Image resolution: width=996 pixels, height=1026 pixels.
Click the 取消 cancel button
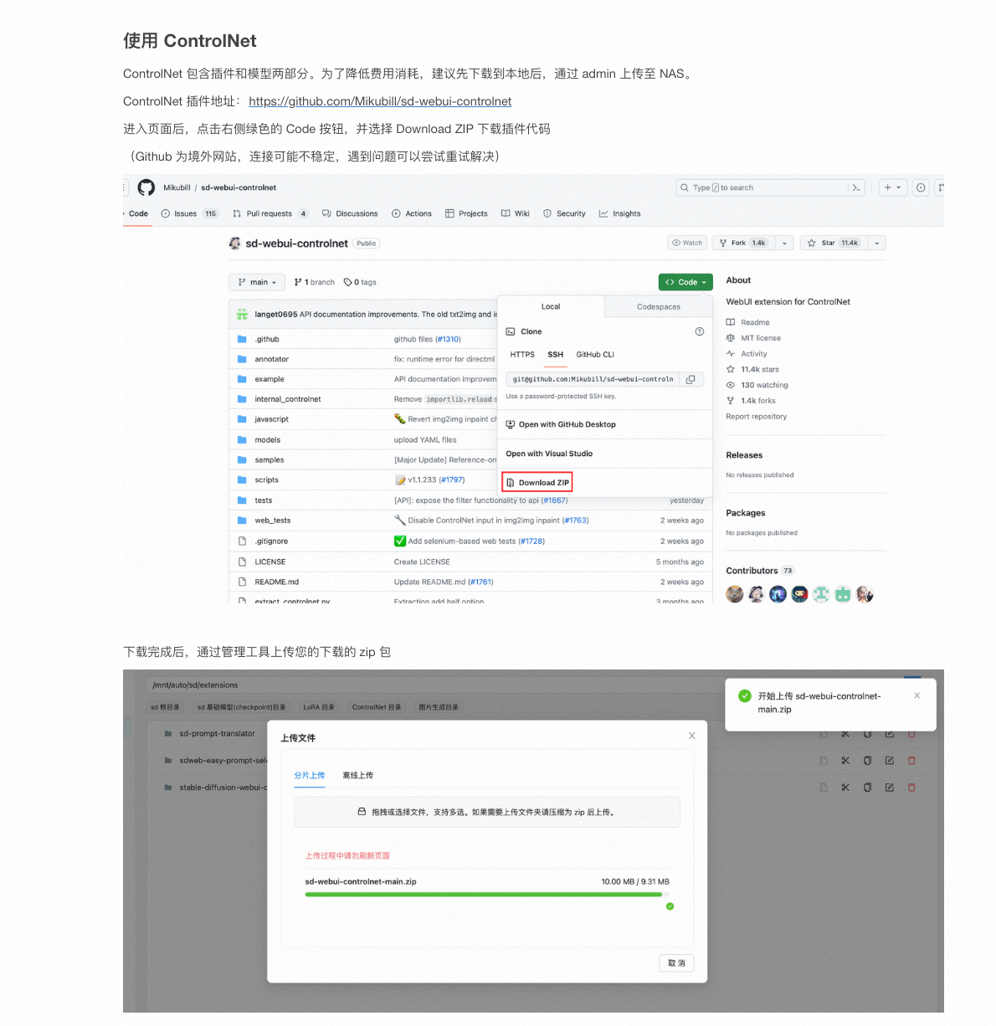tap(676, 963)
